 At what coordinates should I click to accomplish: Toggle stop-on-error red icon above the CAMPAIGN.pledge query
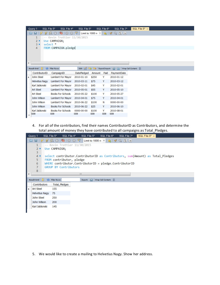pyautogui.click(x=61, y=33)
